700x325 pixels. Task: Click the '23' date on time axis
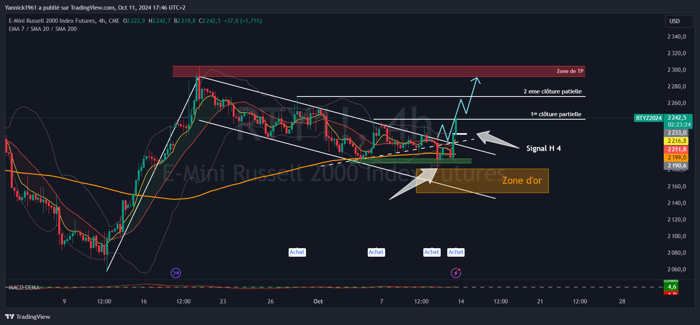tap(223, 301)
